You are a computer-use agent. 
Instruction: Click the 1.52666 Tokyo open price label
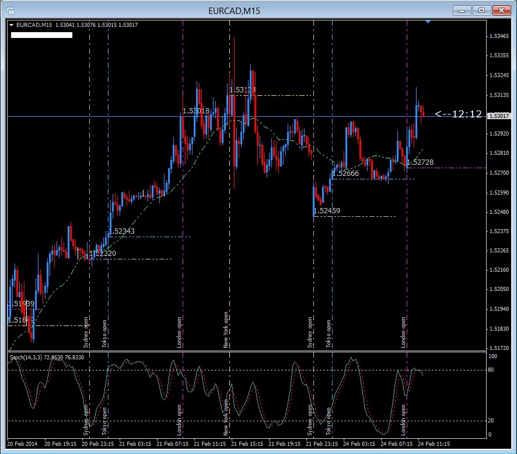coord(345,174)
